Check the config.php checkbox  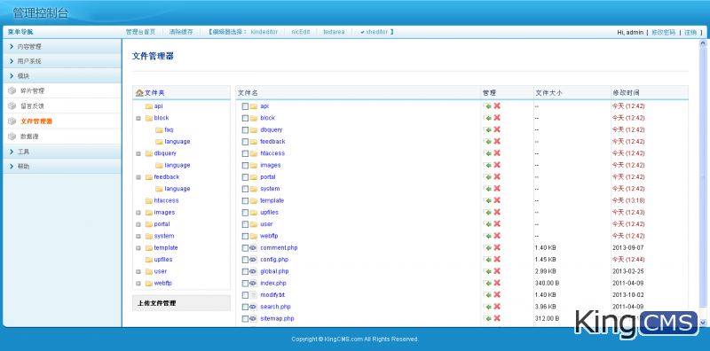click(245, 260)
